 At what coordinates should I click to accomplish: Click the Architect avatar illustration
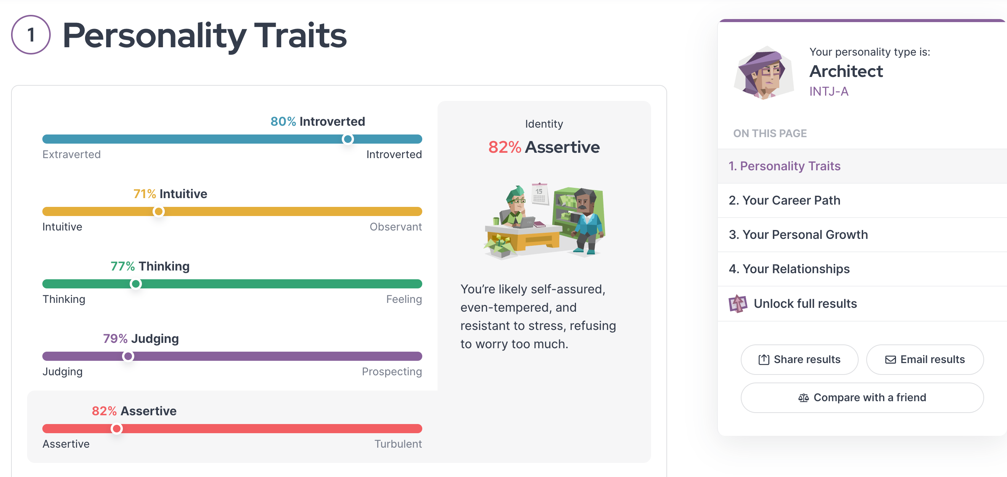(x=764, y=73)
